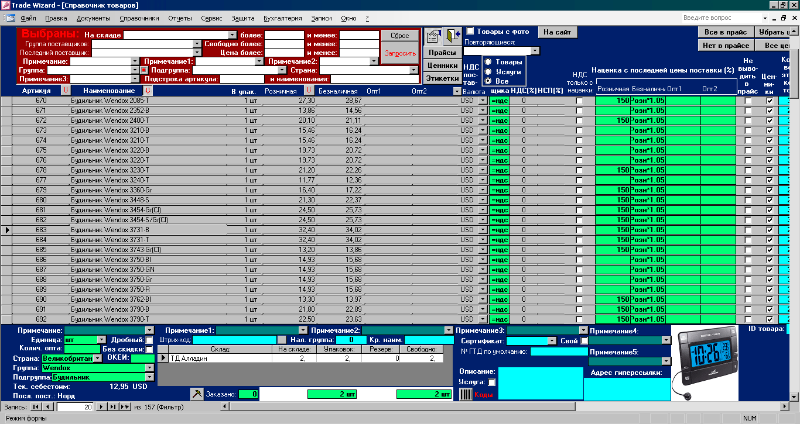
Task: Open the hammer tool icon next to Заказано
Action: coord(197,394)
